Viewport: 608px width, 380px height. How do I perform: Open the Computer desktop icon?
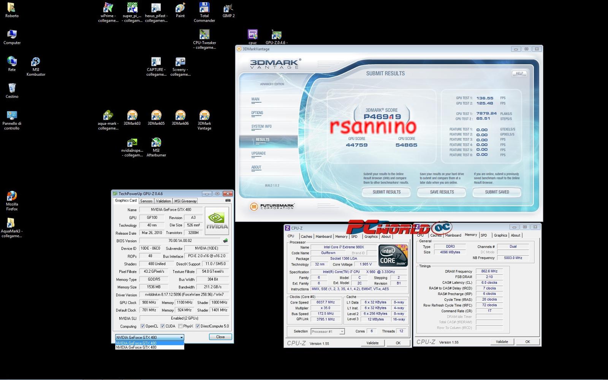pyautogui.click(x=12, y=37)
